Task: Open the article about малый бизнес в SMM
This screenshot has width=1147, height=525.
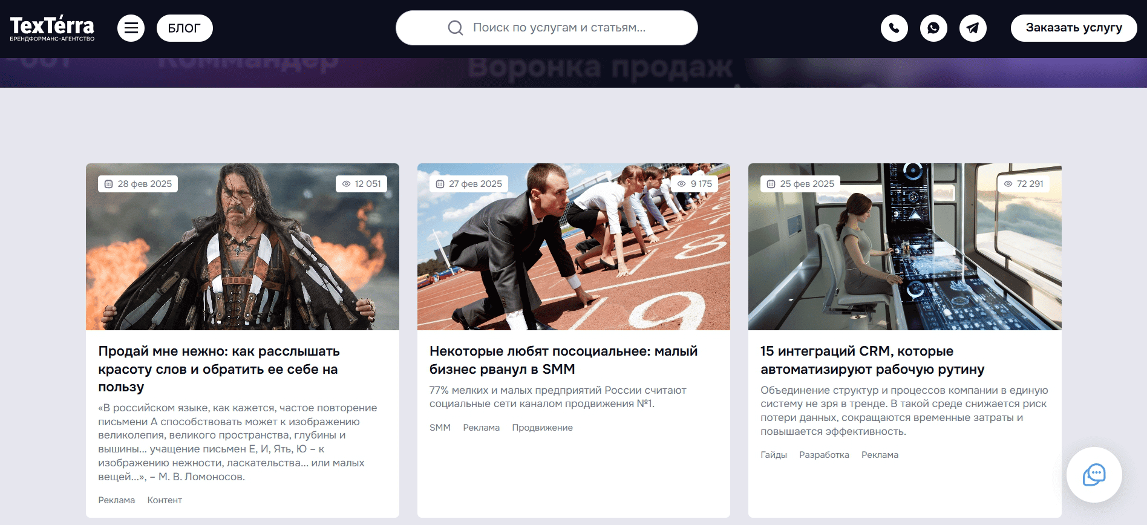Action: pos(563,360)
